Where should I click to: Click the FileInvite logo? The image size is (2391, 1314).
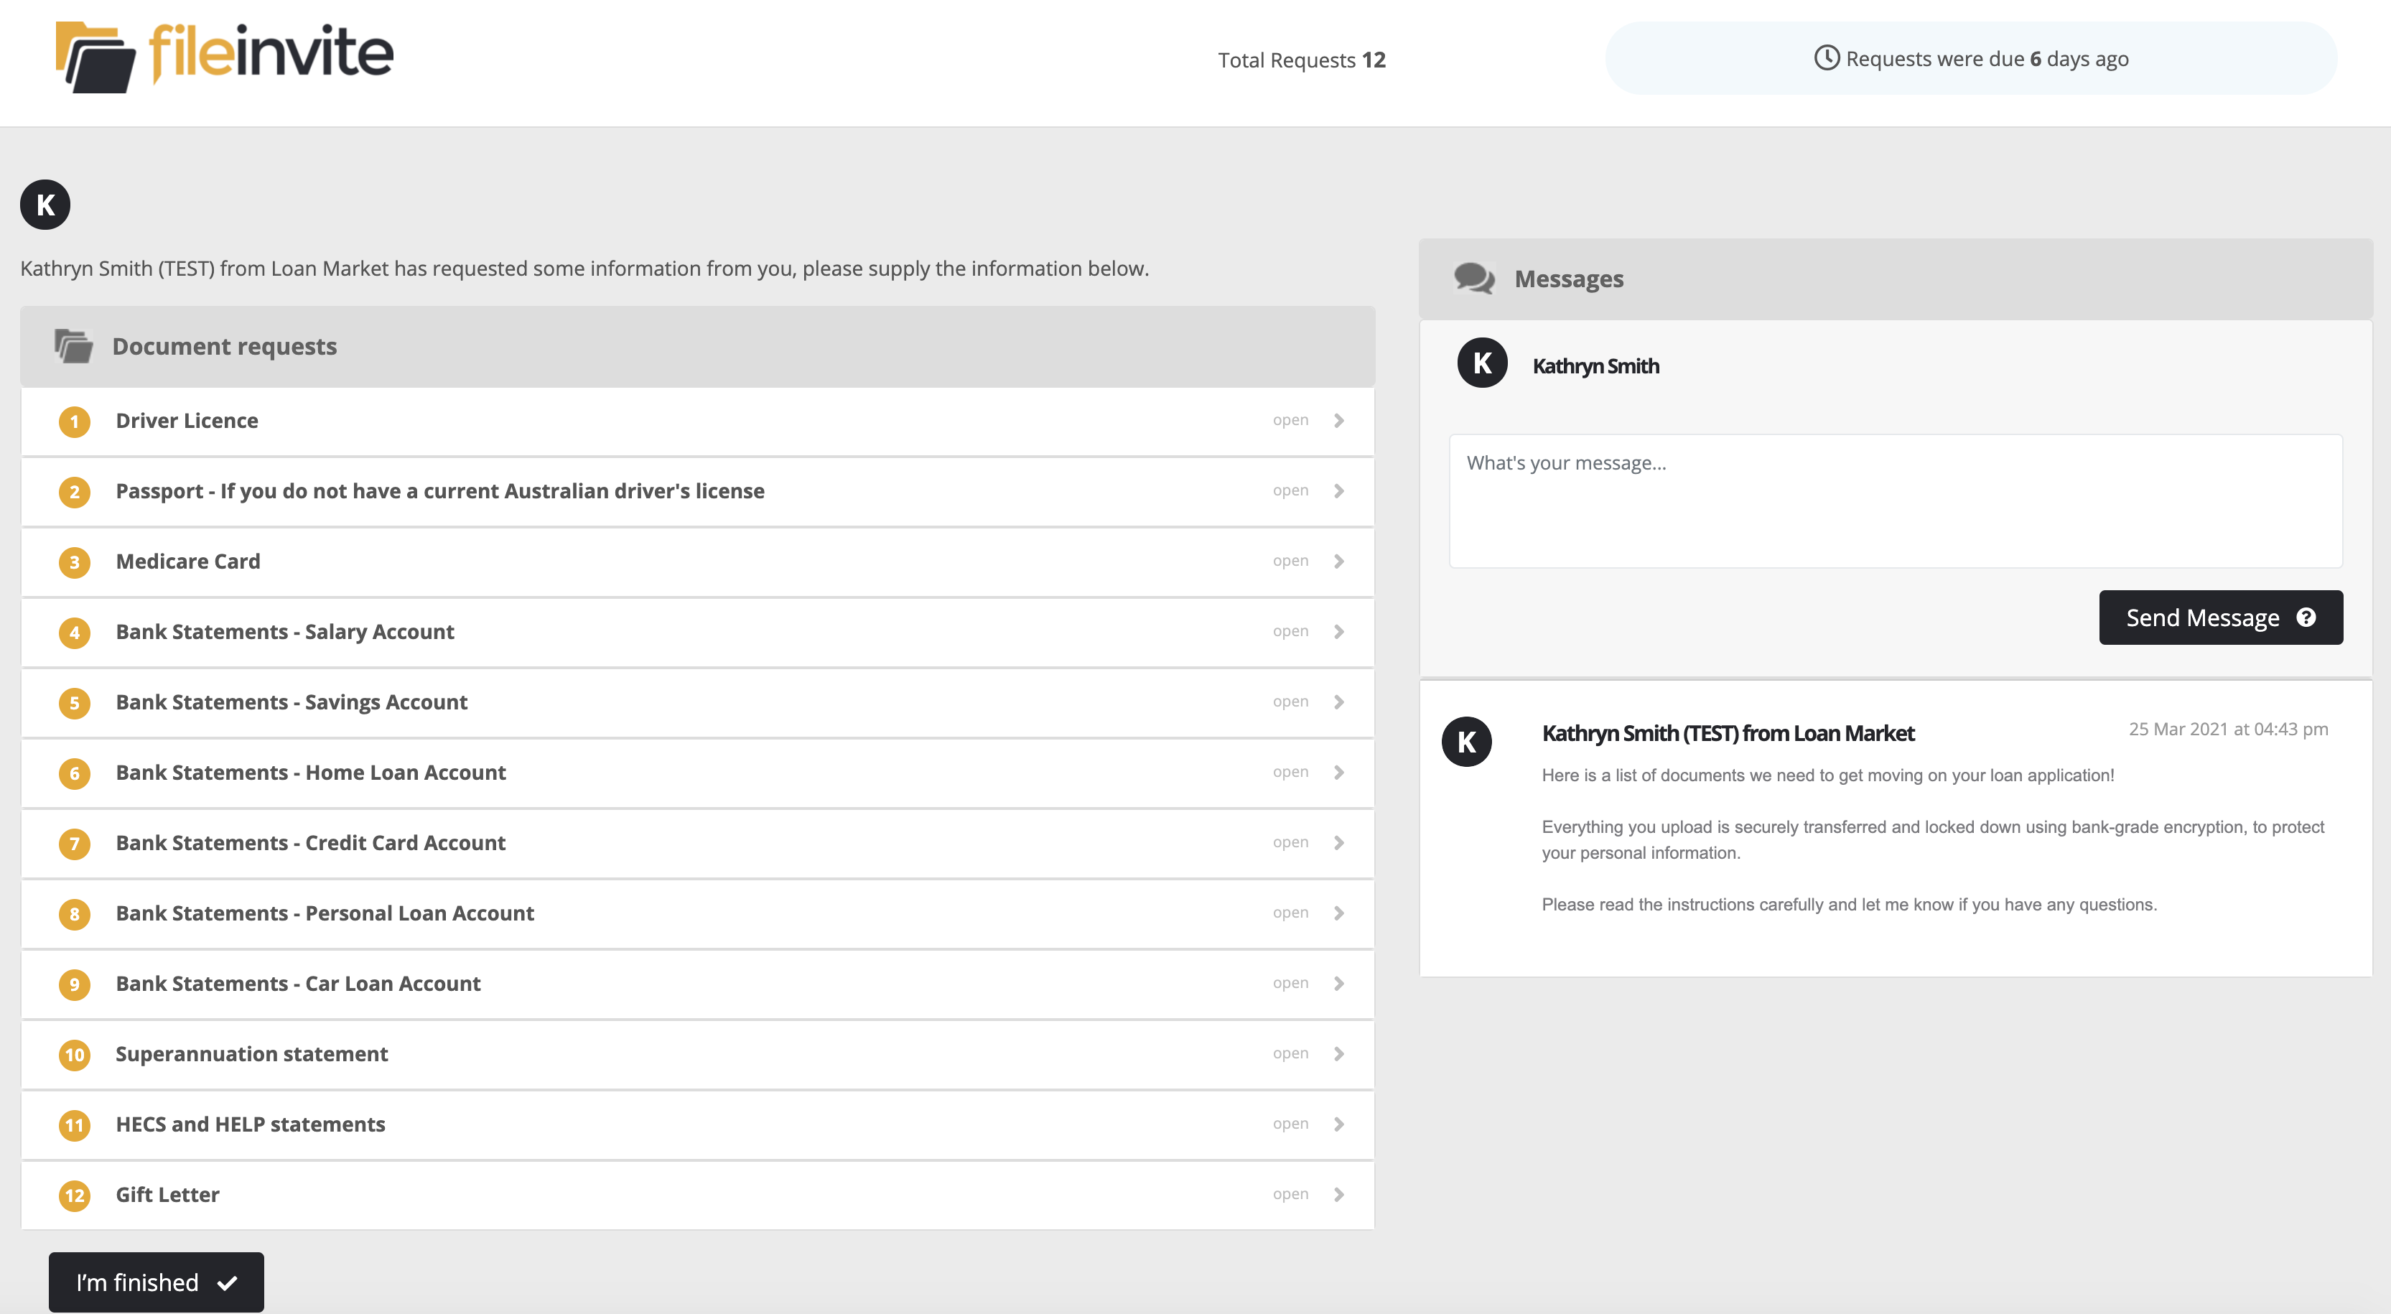[x=223, y=56]
